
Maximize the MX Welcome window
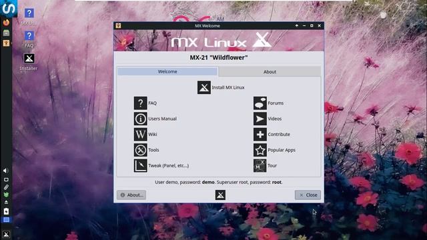pos(312,25)
